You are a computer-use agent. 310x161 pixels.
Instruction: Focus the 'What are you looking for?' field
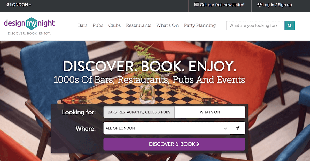point(255,26)
